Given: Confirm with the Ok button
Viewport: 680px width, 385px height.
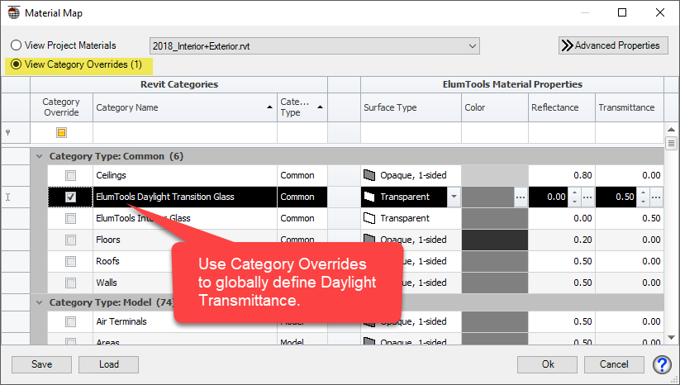Looking at the screenshot, I should pyautogui.click(x=547, y=364).
